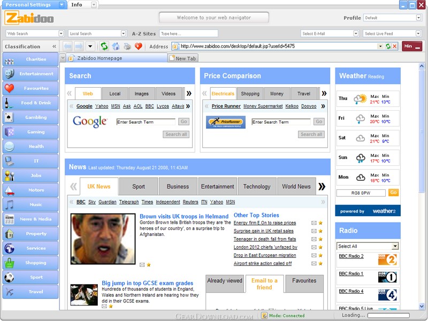The width and height of the screenshot is (428, 321).
Task: Switch to the Sport news tab
Action: click(x=139, y=186)
